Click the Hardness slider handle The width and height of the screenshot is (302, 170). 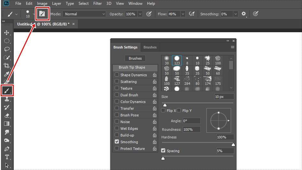point(233,144)
